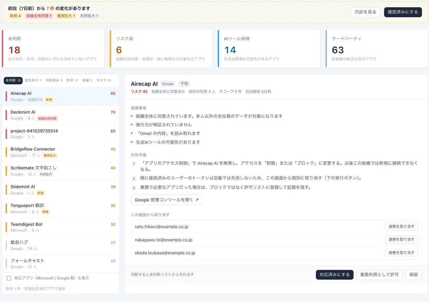Click the 内訳を見る button
This screenshot has height=302, width=429.
tap(365, 12)
